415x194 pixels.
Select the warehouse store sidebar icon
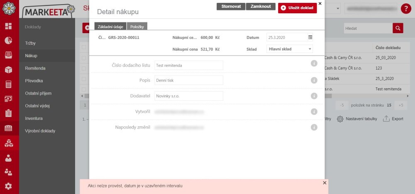click(x=8, y=128)
